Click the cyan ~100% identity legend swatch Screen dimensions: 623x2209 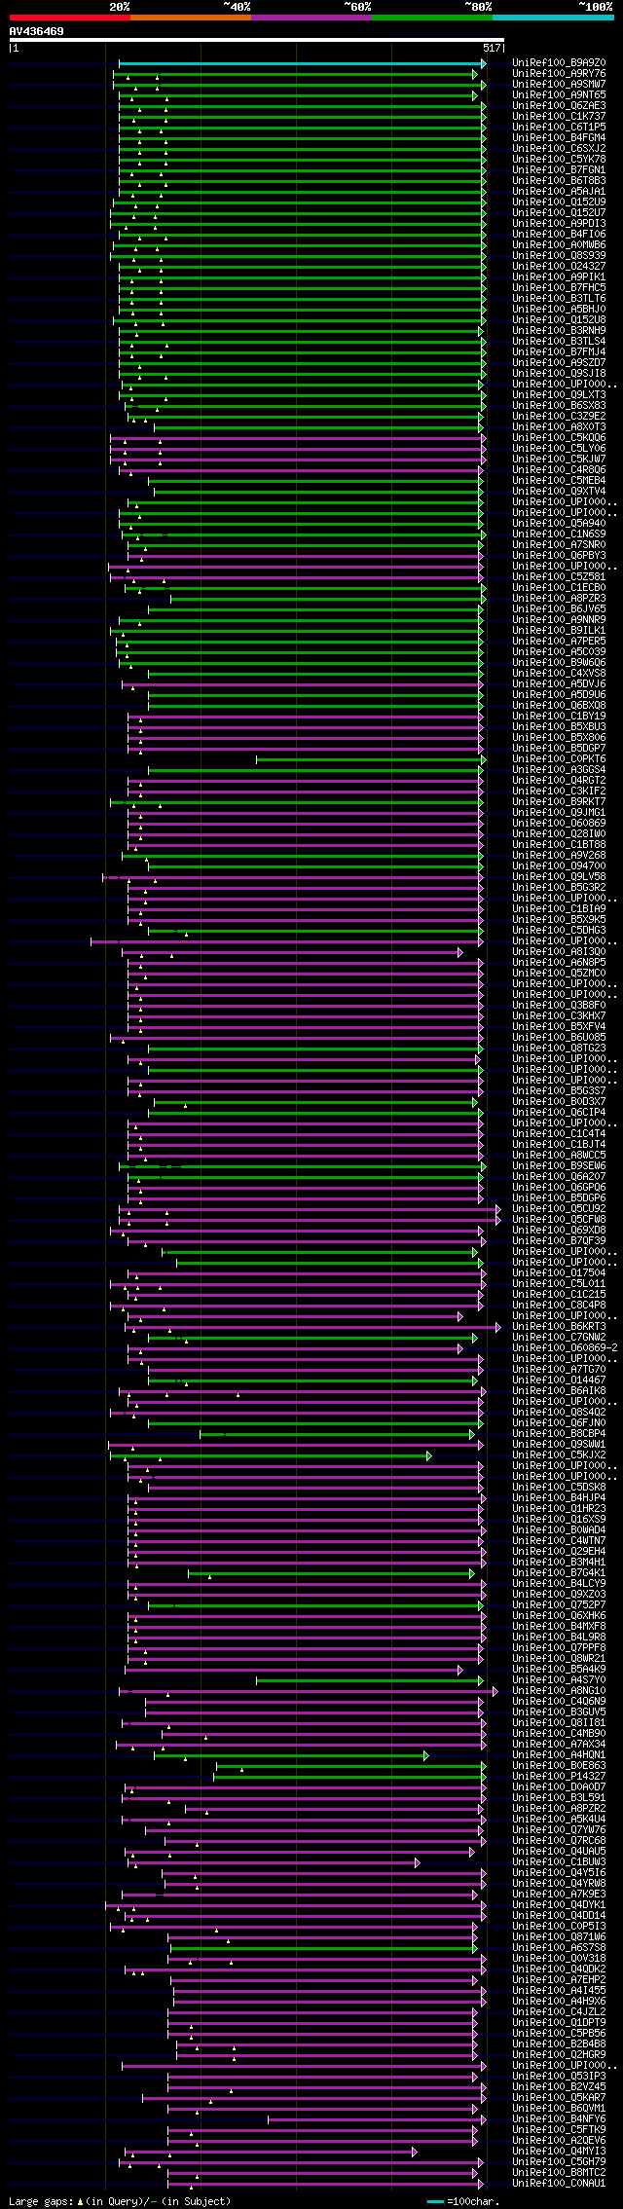coord(553,18)
